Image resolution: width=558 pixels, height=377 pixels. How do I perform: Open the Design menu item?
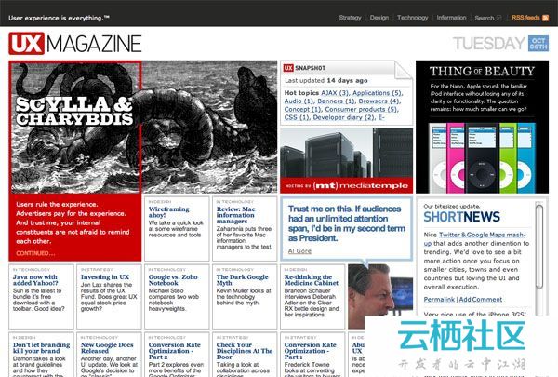[x=379, y=17]
